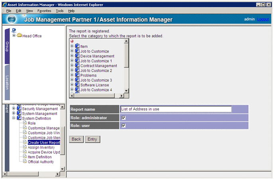This screenshot has height=180, width=274.
Task: Collapse the System Definition tree node
Action: pos(14,118)
